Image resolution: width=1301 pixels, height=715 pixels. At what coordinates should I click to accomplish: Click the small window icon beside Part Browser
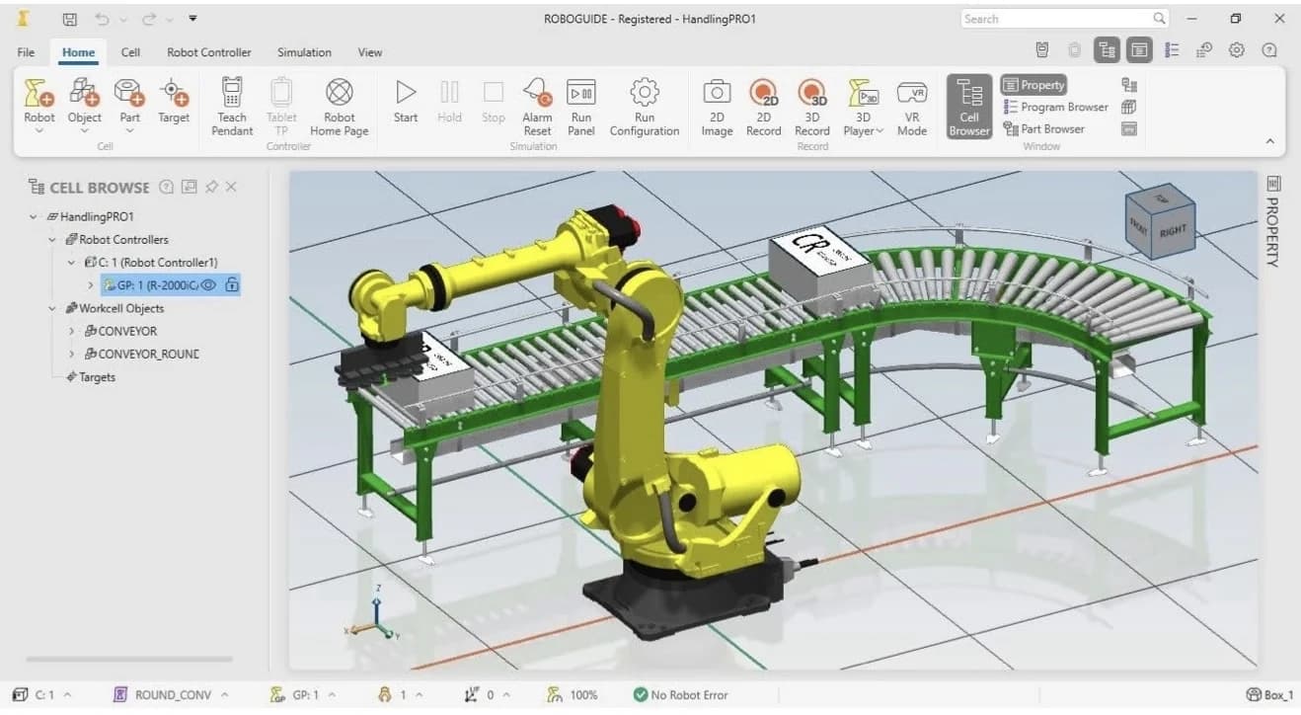(1129, 128)
